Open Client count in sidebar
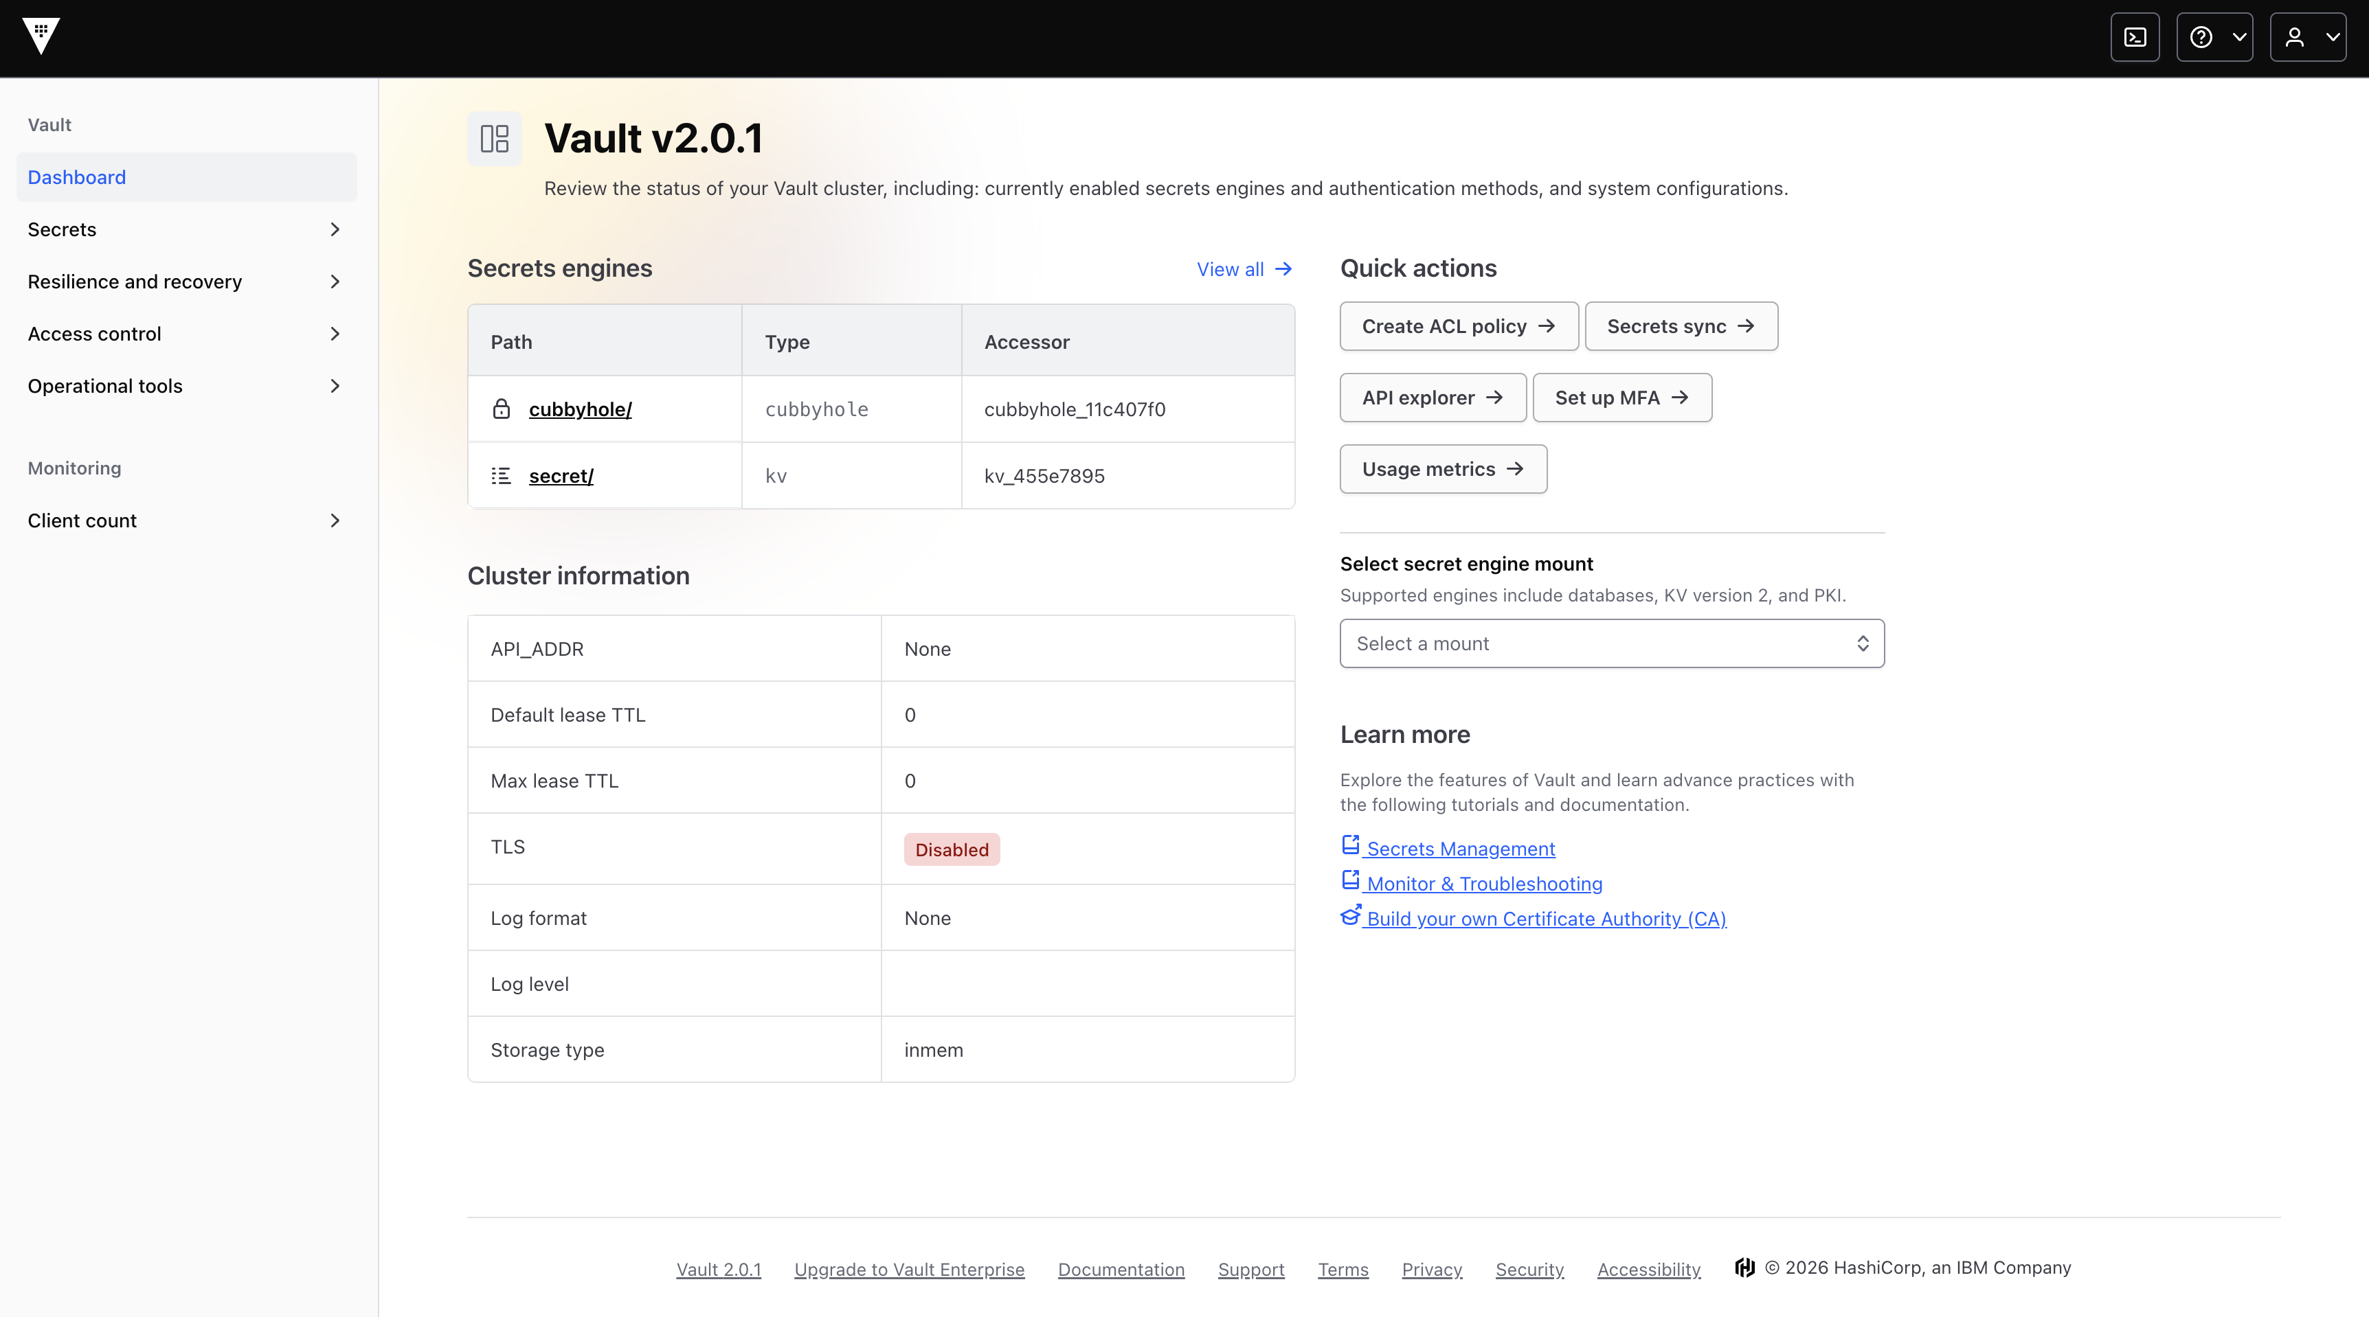 click(x=186, y=520)
